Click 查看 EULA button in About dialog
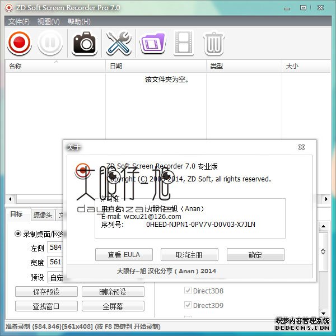This screenshot has height=336, width=336. coord(124,255)
